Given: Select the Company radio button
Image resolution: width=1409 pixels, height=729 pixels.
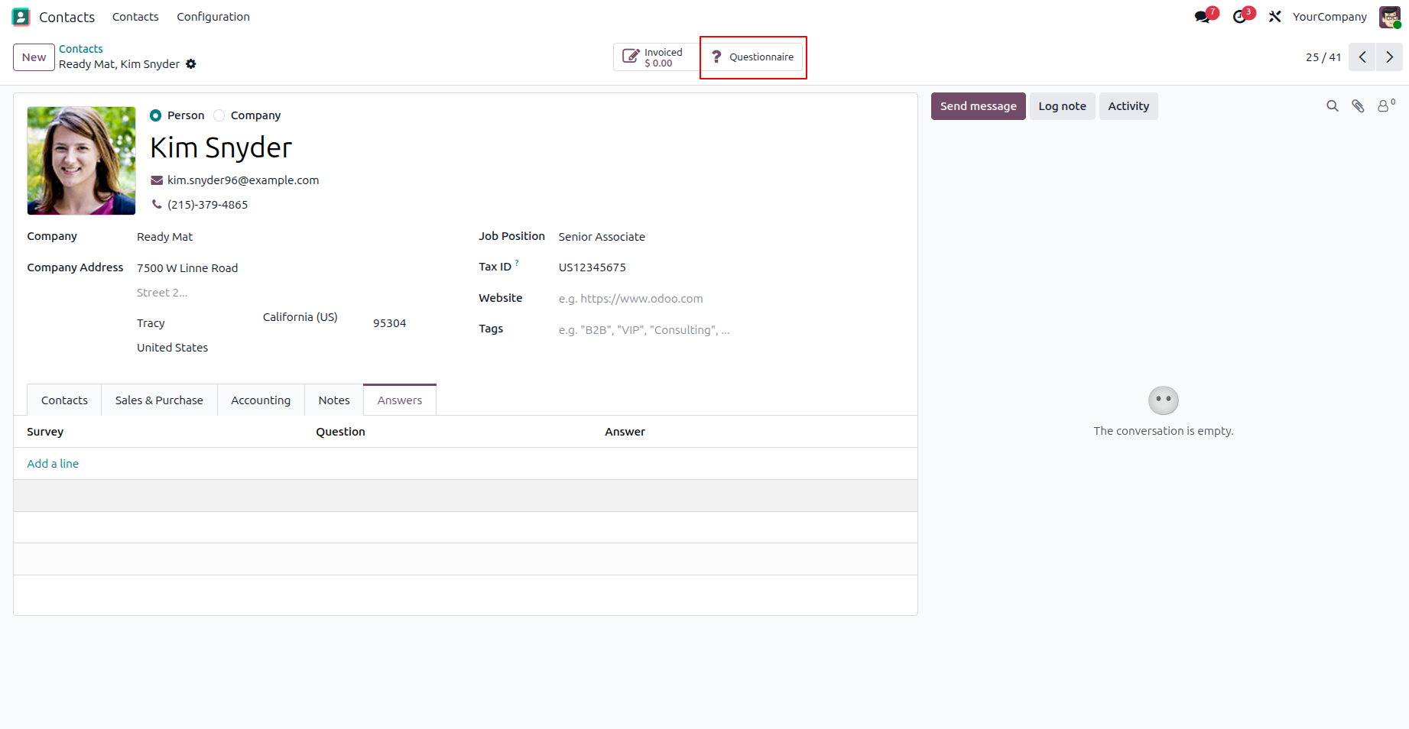Looking at the screenshot, I should pyautogui.click(x=219, y=115).
